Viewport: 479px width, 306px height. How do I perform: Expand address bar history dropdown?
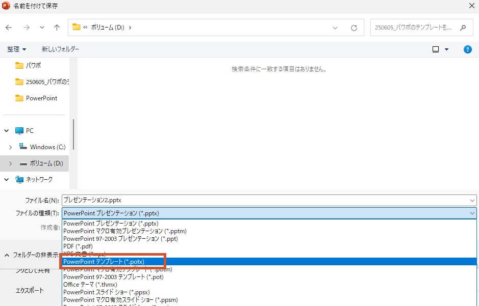point(335,27)
